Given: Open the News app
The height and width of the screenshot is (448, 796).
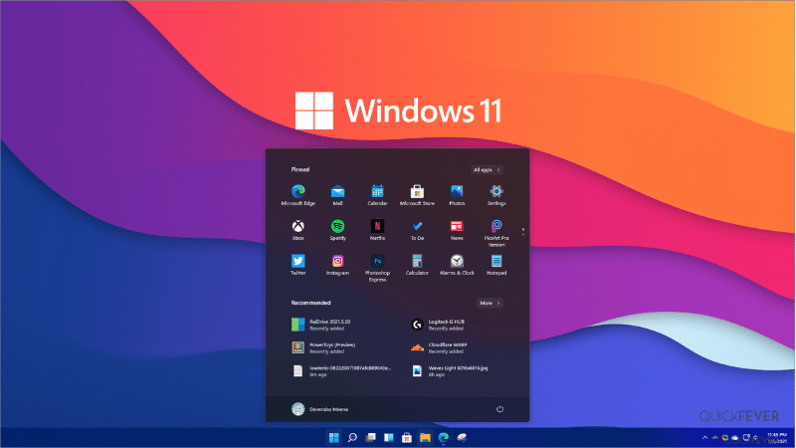Looking at the screenshot, I should 457,230.
